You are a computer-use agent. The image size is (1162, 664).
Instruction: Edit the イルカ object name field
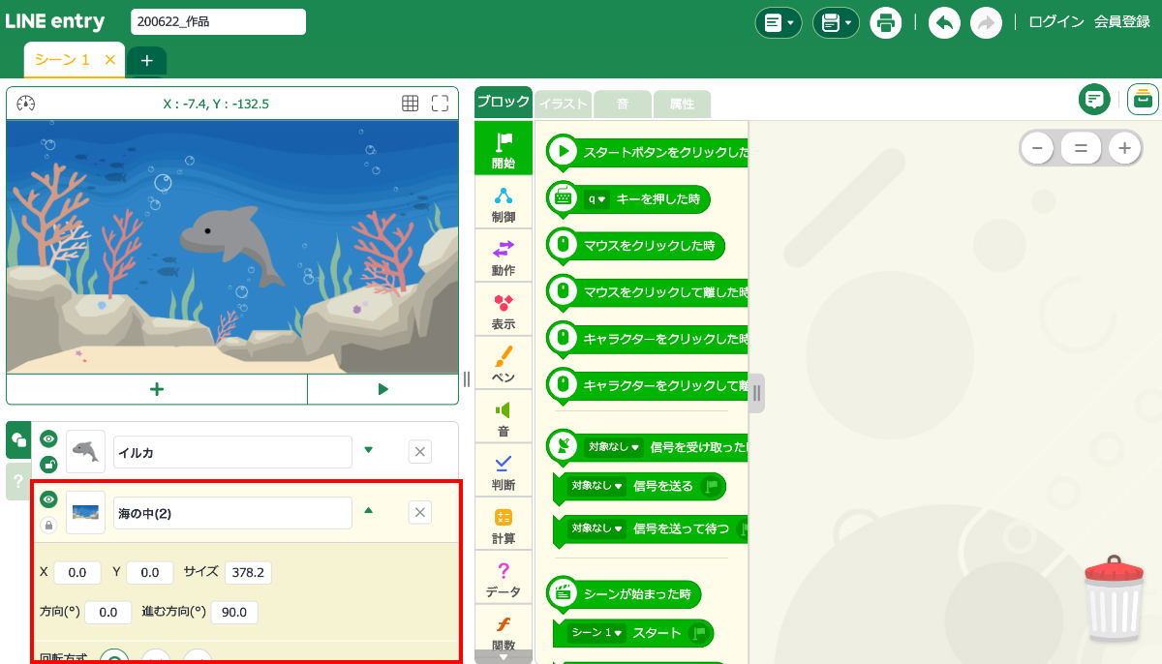[x=232, y=452]
